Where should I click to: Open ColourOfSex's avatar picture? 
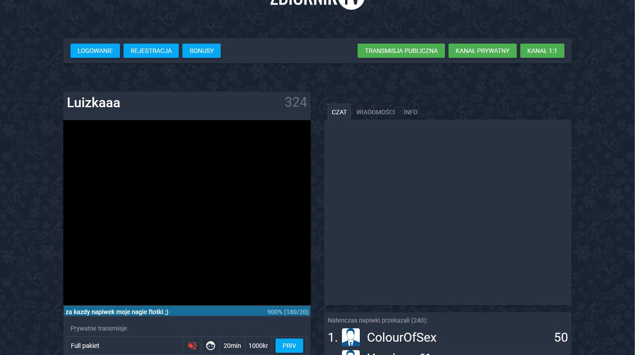click(x=351, y=337)
